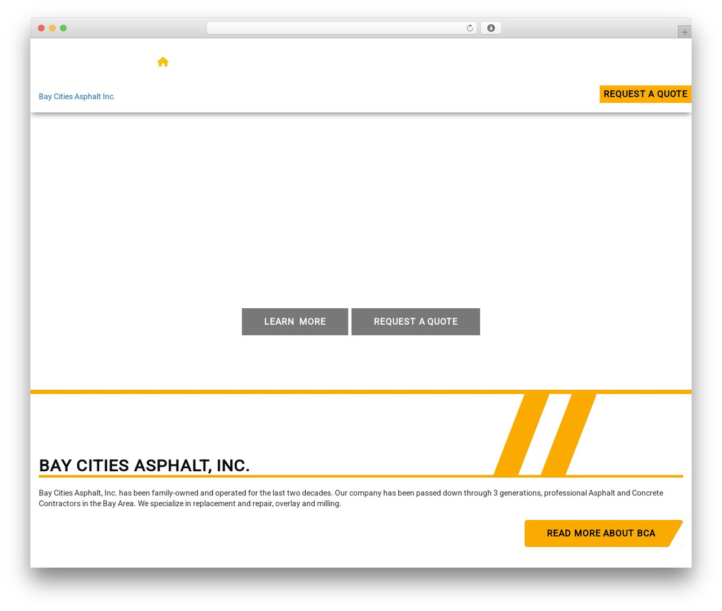Click the gray Request a Quote button
The width and height of the screenshot is (722, 611).
click(x=416, y=322)
